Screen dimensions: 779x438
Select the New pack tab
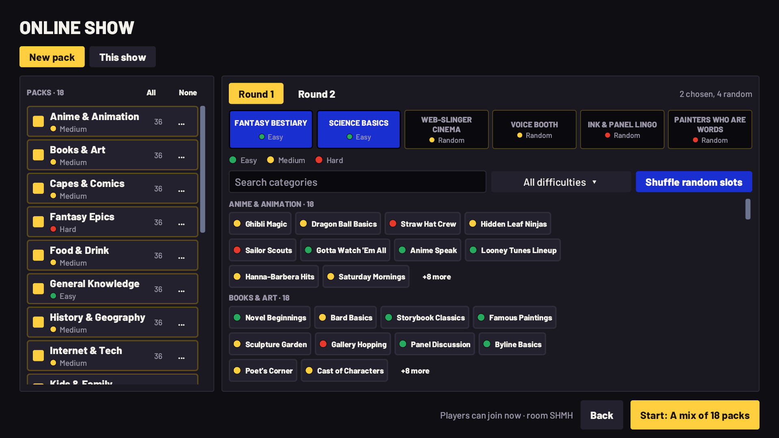(x=52, y=57)
